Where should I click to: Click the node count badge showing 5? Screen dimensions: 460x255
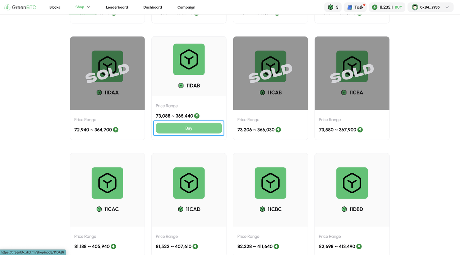tap(333, 7)
